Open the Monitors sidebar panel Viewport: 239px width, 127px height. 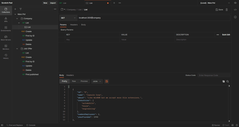click(x=6, y=47)
